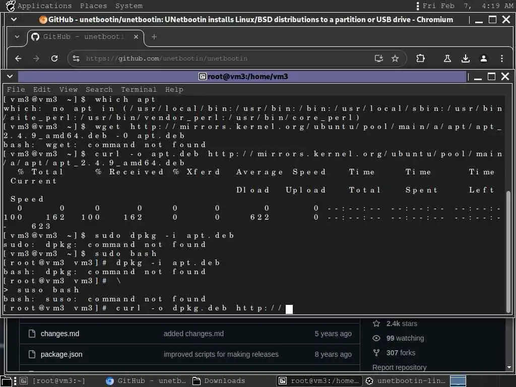Open 'improved scripts for making releases' commit
Viewport: 516px width, 387px height.
coord(221,354)
